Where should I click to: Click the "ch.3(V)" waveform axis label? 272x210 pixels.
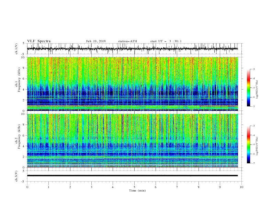(x=16, y=176)
